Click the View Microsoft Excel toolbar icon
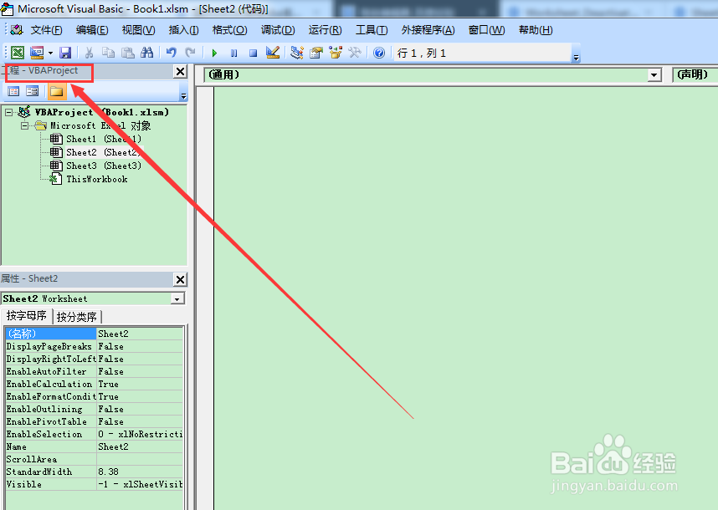Image resolution: width=718 pixels, height=510 pixels. tap(18, 53)
